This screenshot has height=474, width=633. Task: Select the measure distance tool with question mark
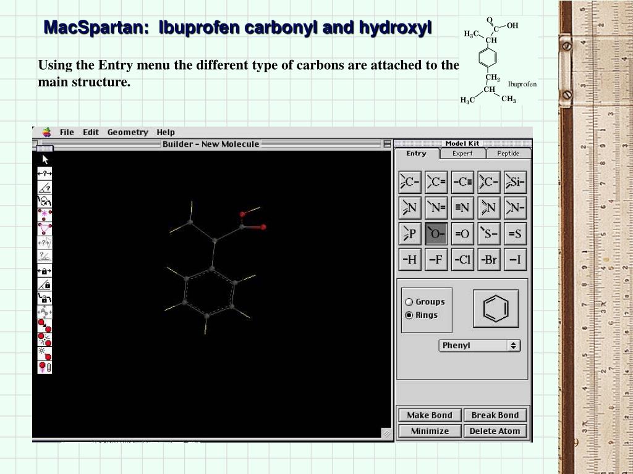45,173
